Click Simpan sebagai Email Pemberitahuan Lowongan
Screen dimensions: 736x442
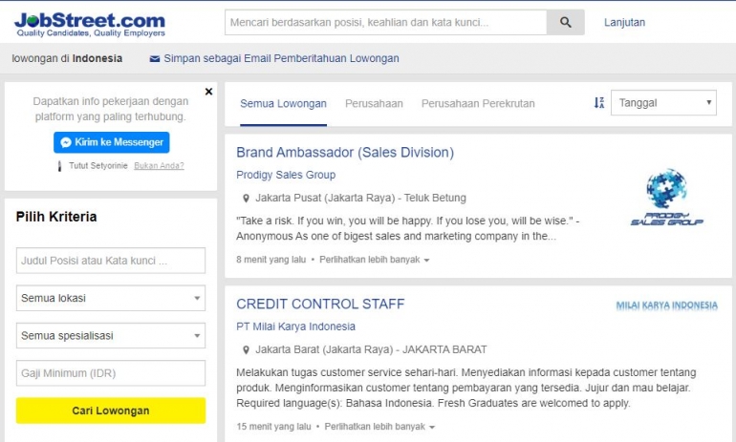tap(281, 58)
